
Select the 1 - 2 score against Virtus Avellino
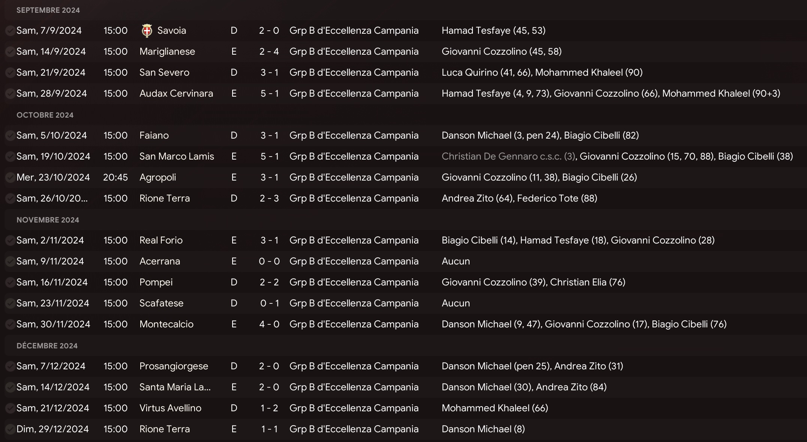coord(269,408)
